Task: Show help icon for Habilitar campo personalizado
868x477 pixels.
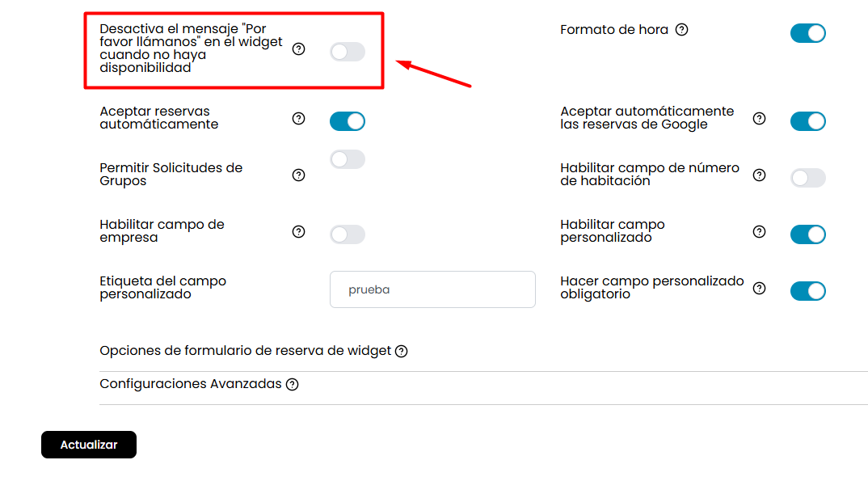Action: (x=759, y=231)
